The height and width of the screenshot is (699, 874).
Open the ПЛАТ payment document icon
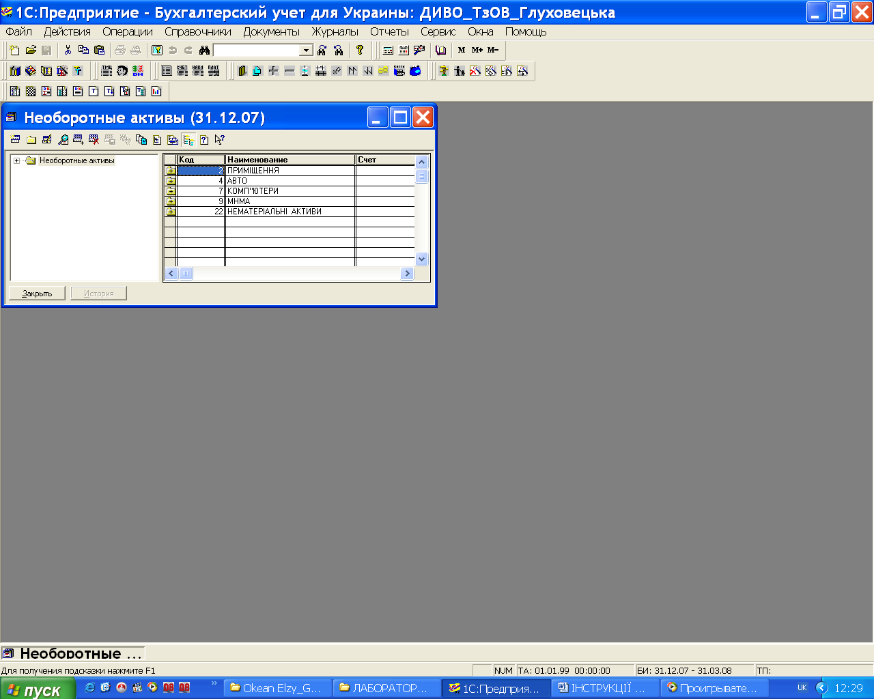(214, 70)
